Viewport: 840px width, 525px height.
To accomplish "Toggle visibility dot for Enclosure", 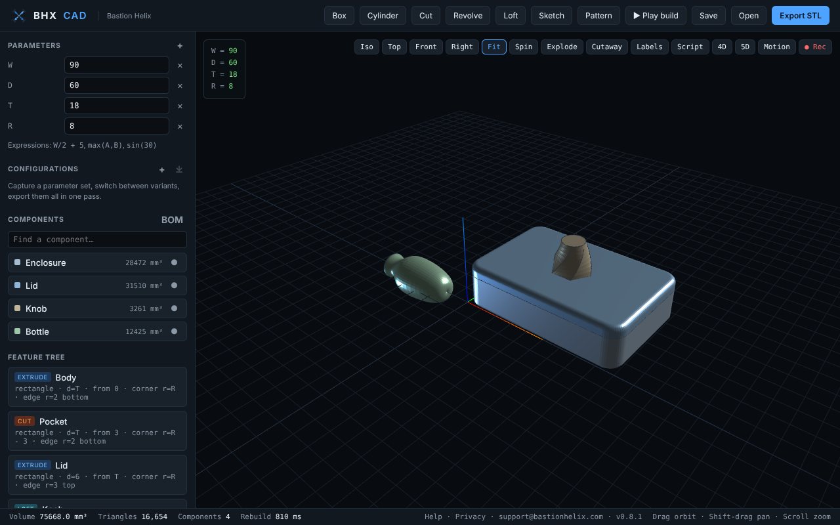I will (x=174, y=262).
